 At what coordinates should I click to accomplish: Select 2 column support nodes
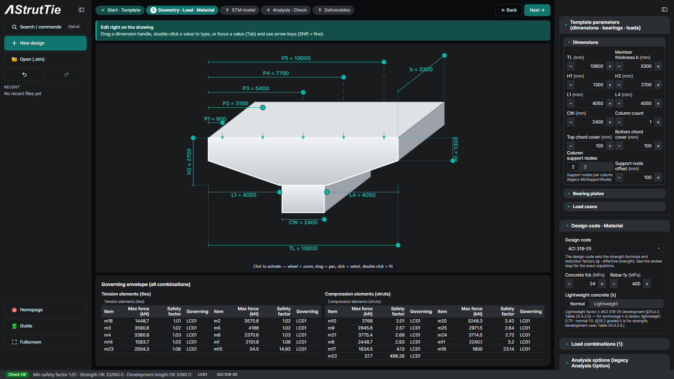pos(573,167)
